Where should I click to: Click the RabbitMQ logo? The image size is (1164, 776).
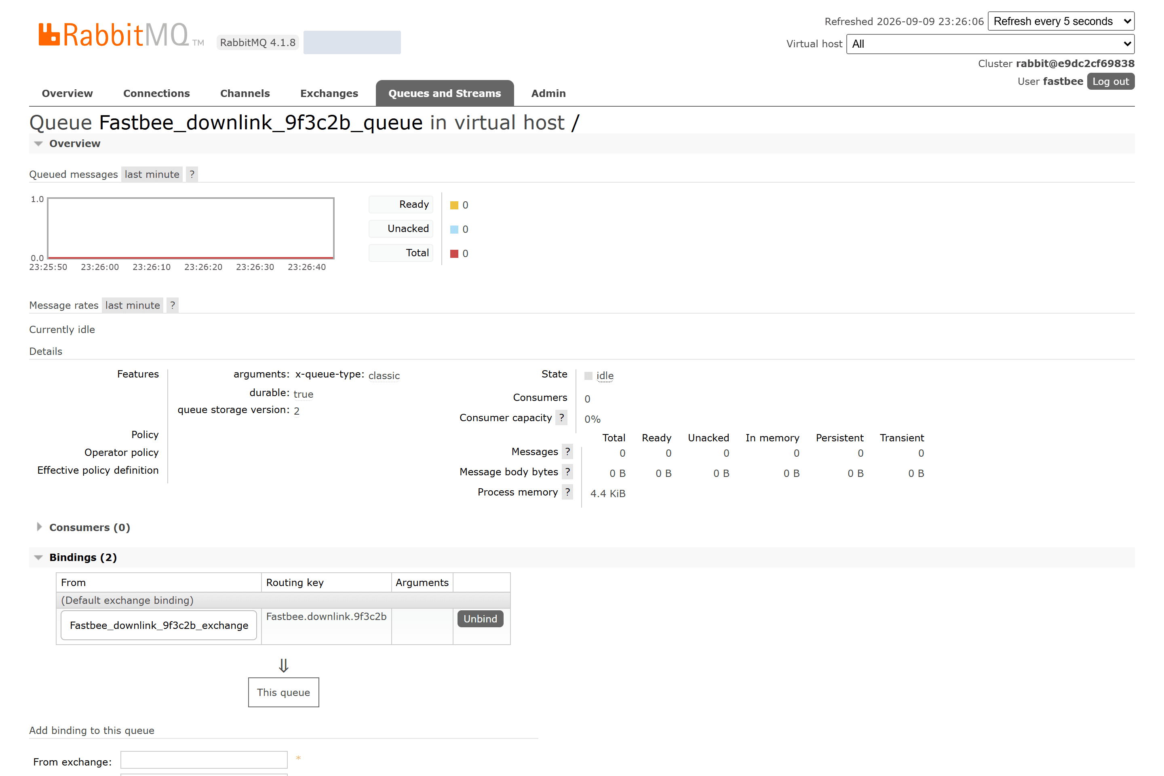pos(121,35)
